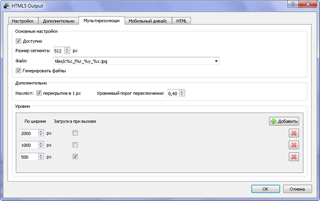Click the HTML5 Output app icon in title bar

[6, 6]
